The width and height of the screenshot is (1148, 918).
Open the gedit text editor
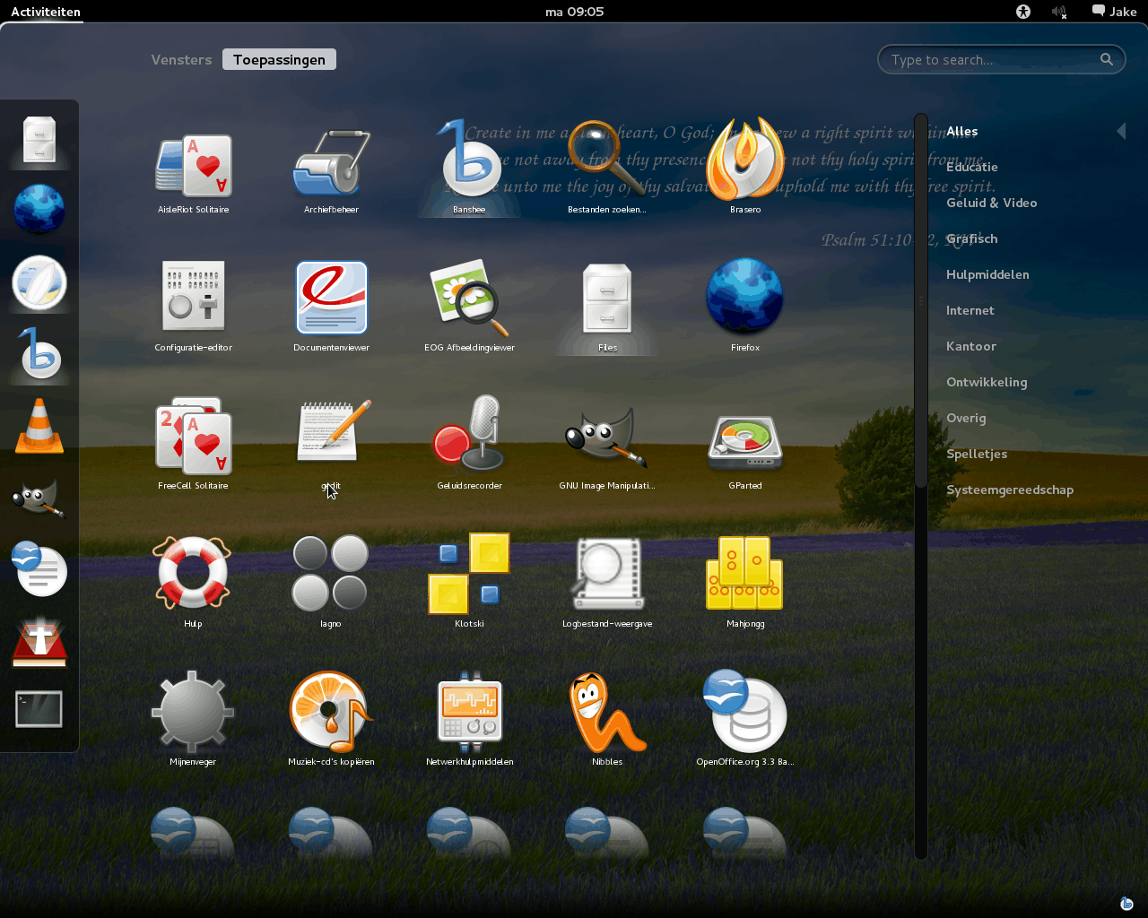[331, 444]
